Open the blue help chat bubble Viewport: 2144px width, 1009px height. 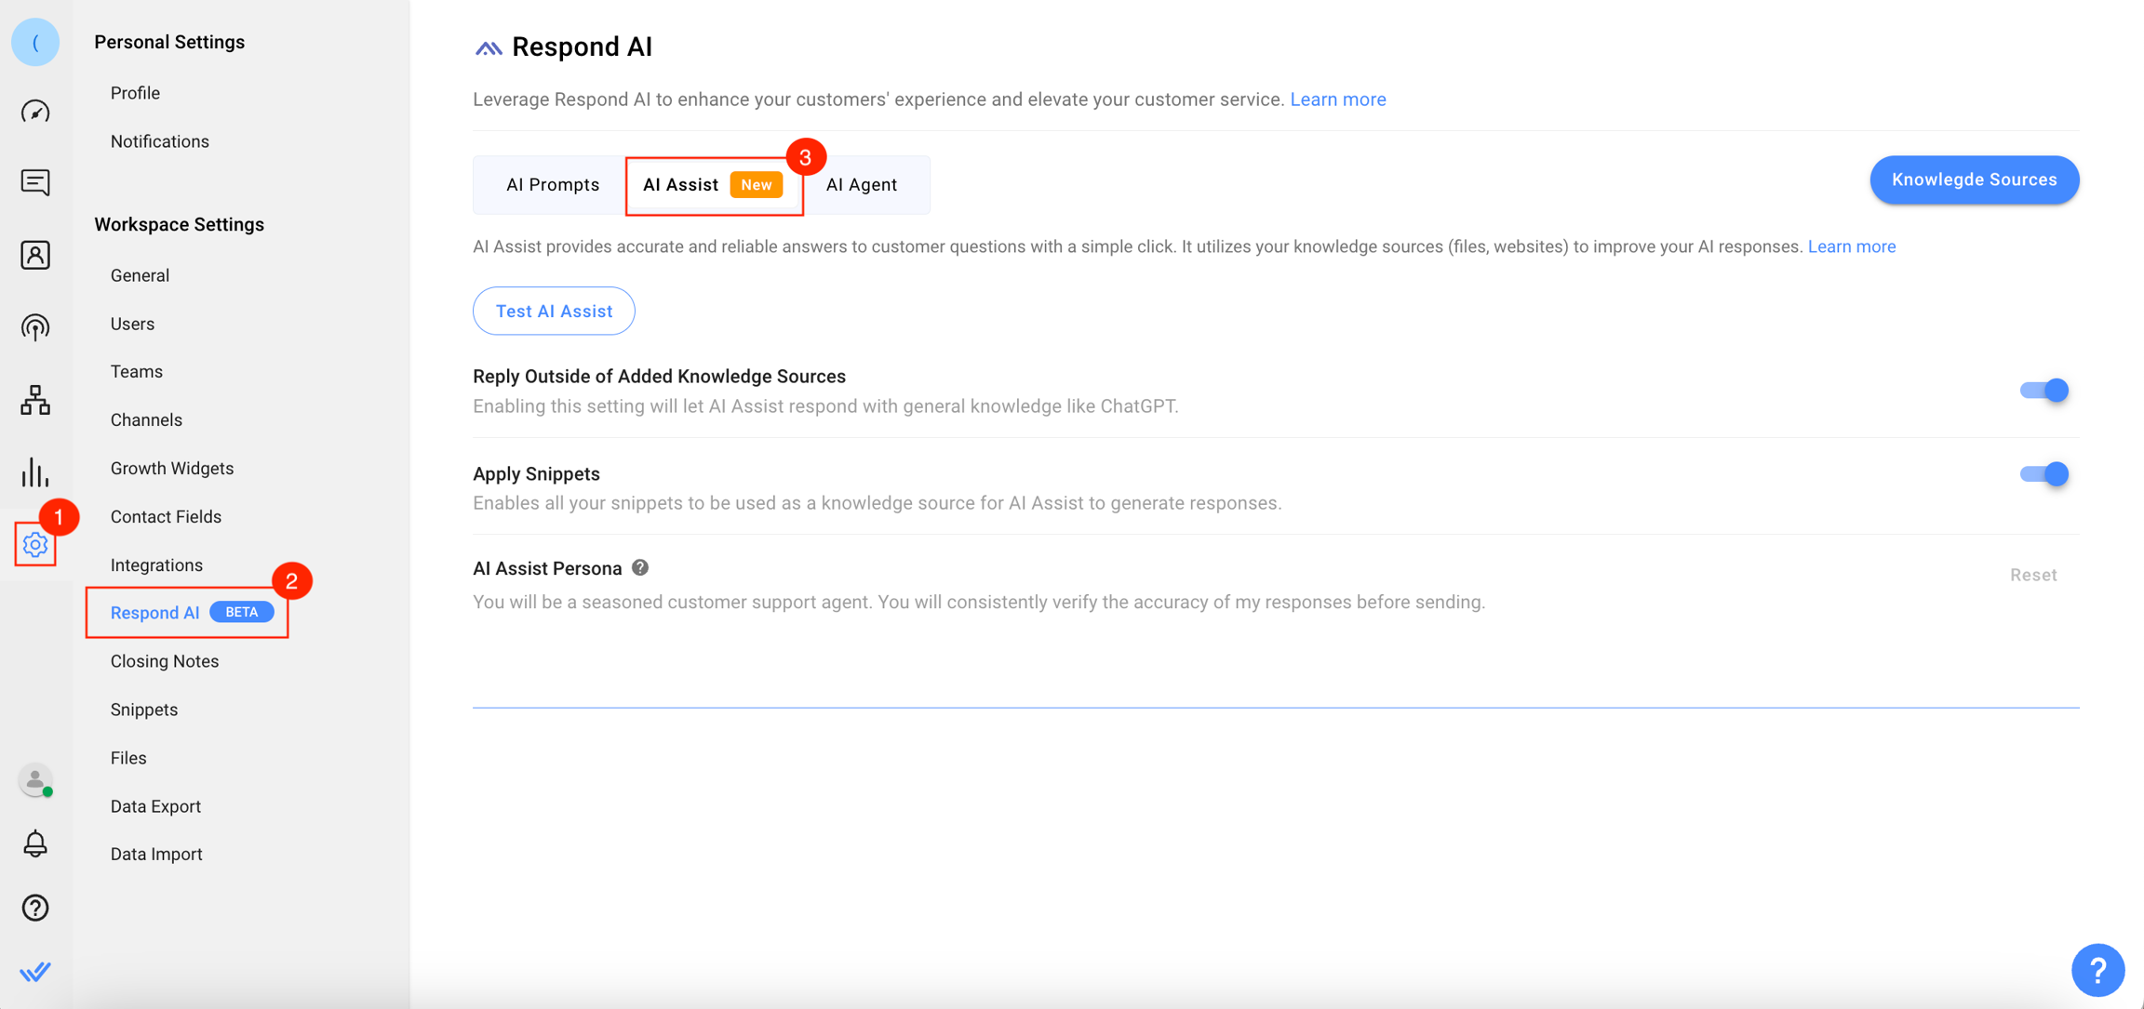(x=2097, y=970)
